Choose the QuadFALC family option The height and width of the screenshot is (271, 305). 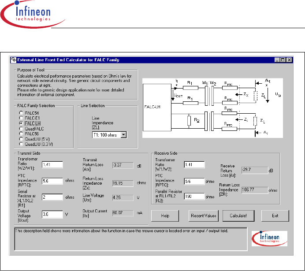click(21, 128)
